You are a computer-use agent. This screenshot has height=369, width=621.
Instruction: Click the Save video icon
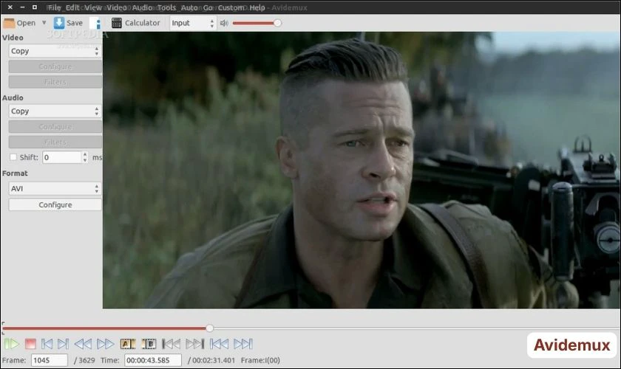click(59, 23)
